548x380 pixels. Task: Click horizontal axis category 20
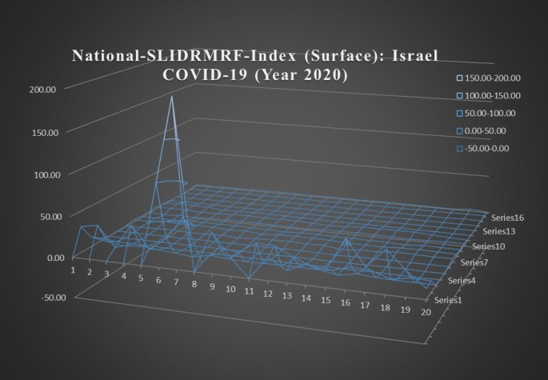pyautogui.click(x=426, y=312)
